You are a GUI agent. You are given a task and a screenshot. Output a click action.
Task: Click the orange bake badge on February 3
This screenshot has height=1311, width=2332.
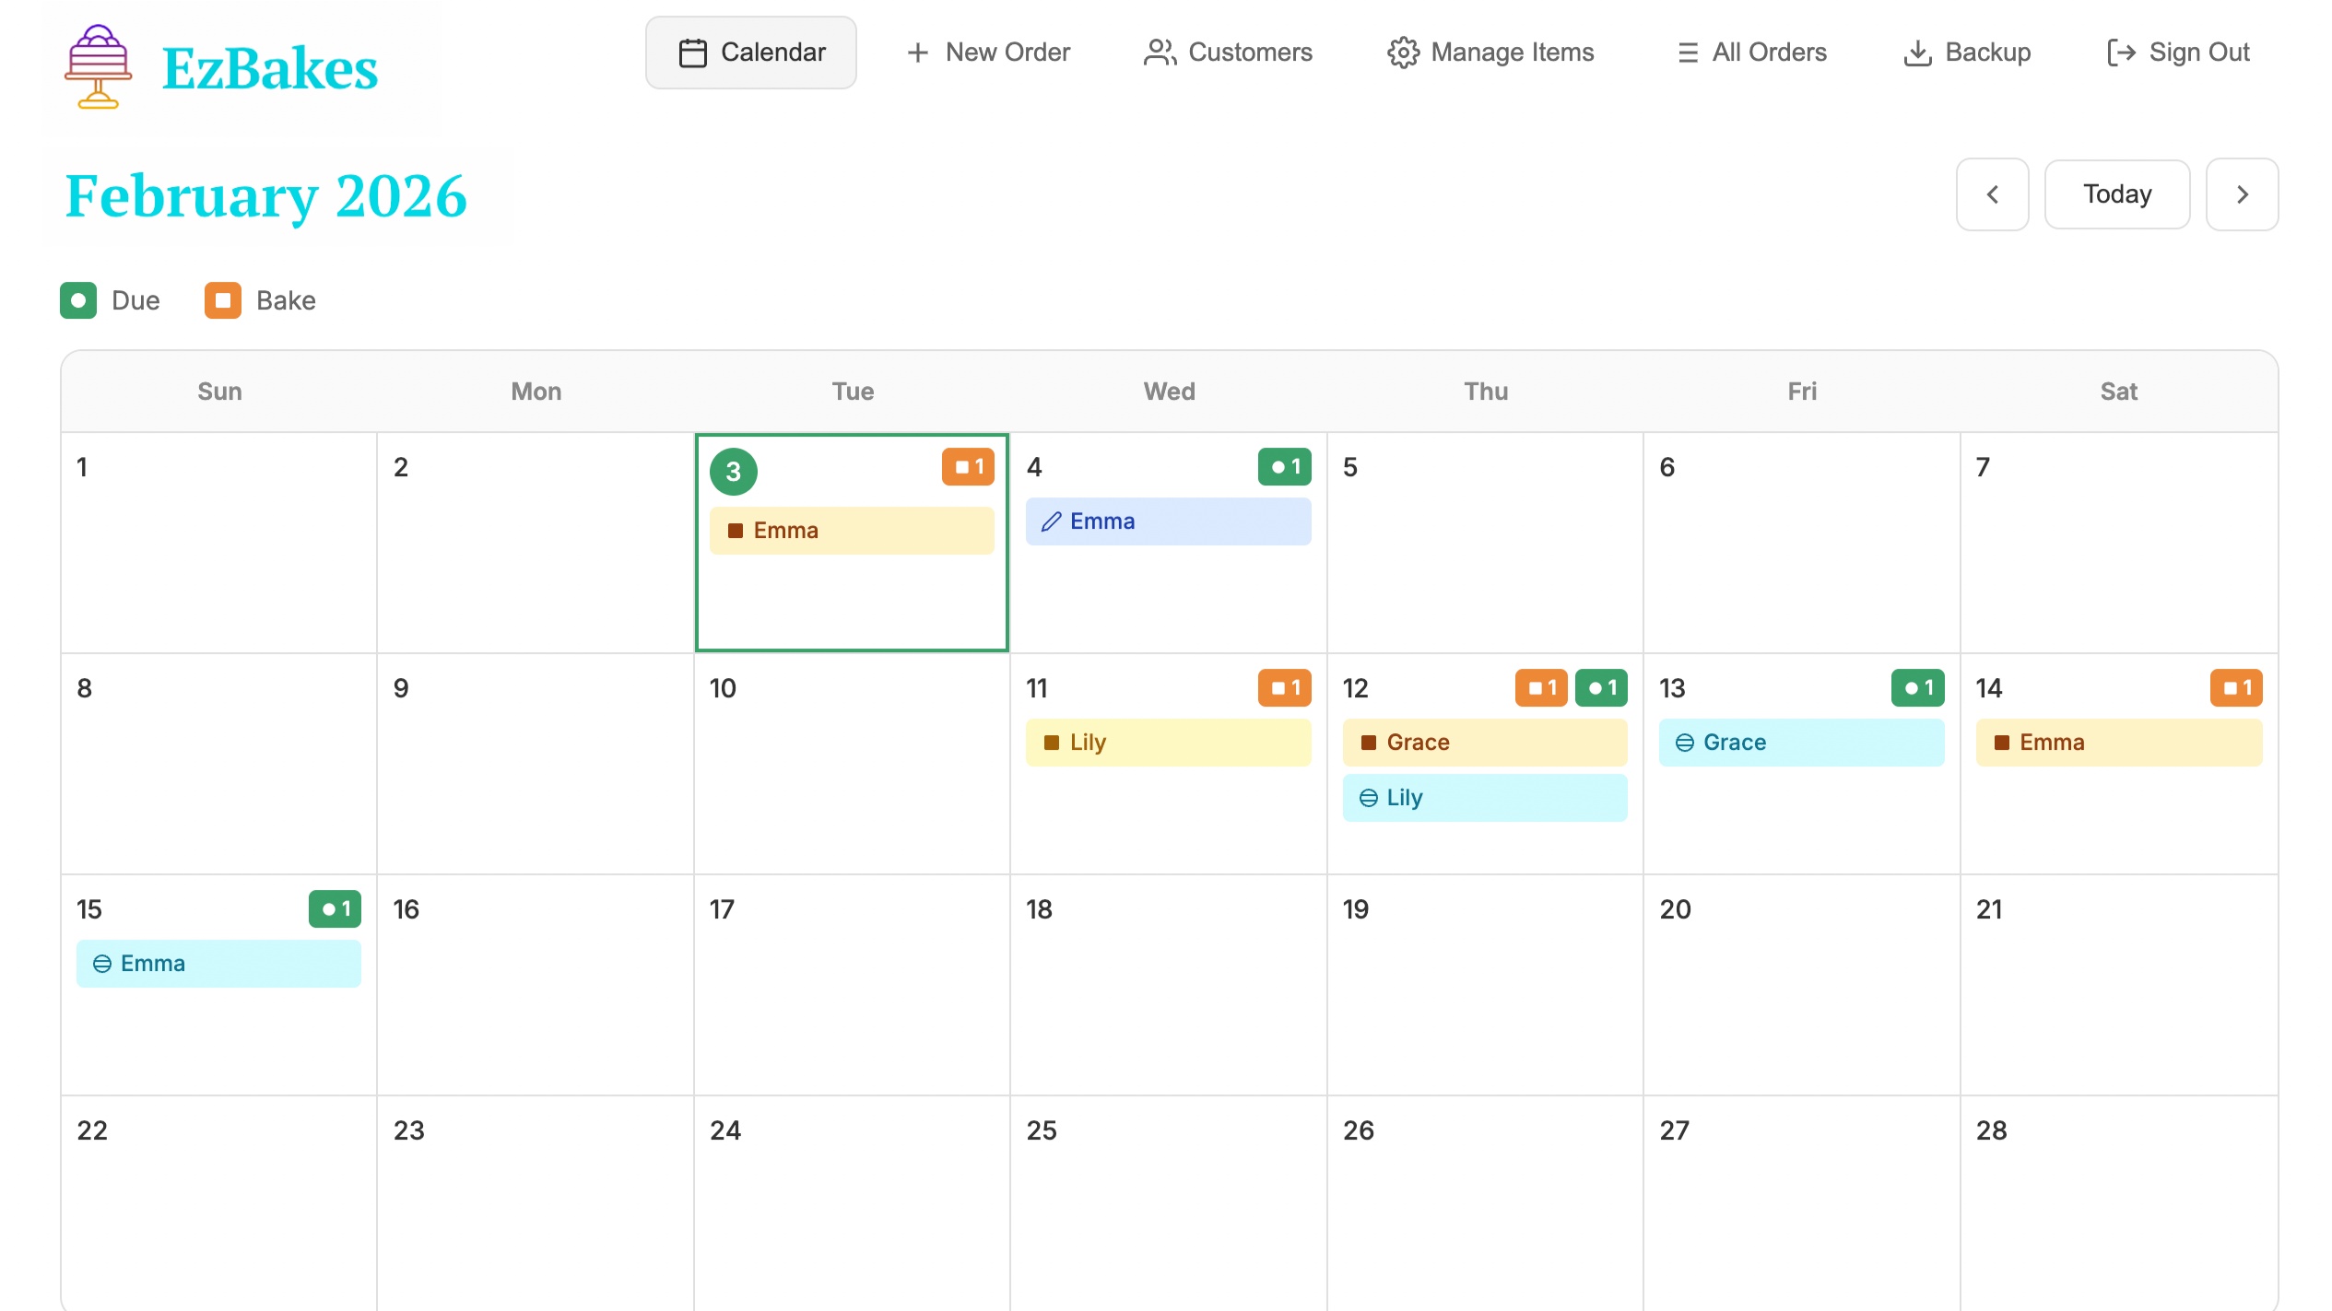point(968,467)
